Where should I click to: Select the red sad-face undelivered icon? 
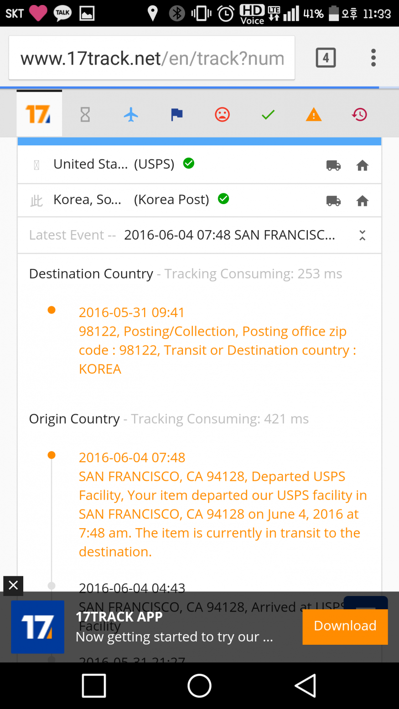pyautogui.click(x=222, y=114)
